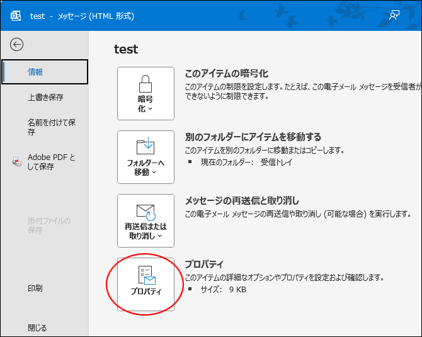
Task: Expand the 暗号化 dropdown chevron
Action: tap(151, 109)
